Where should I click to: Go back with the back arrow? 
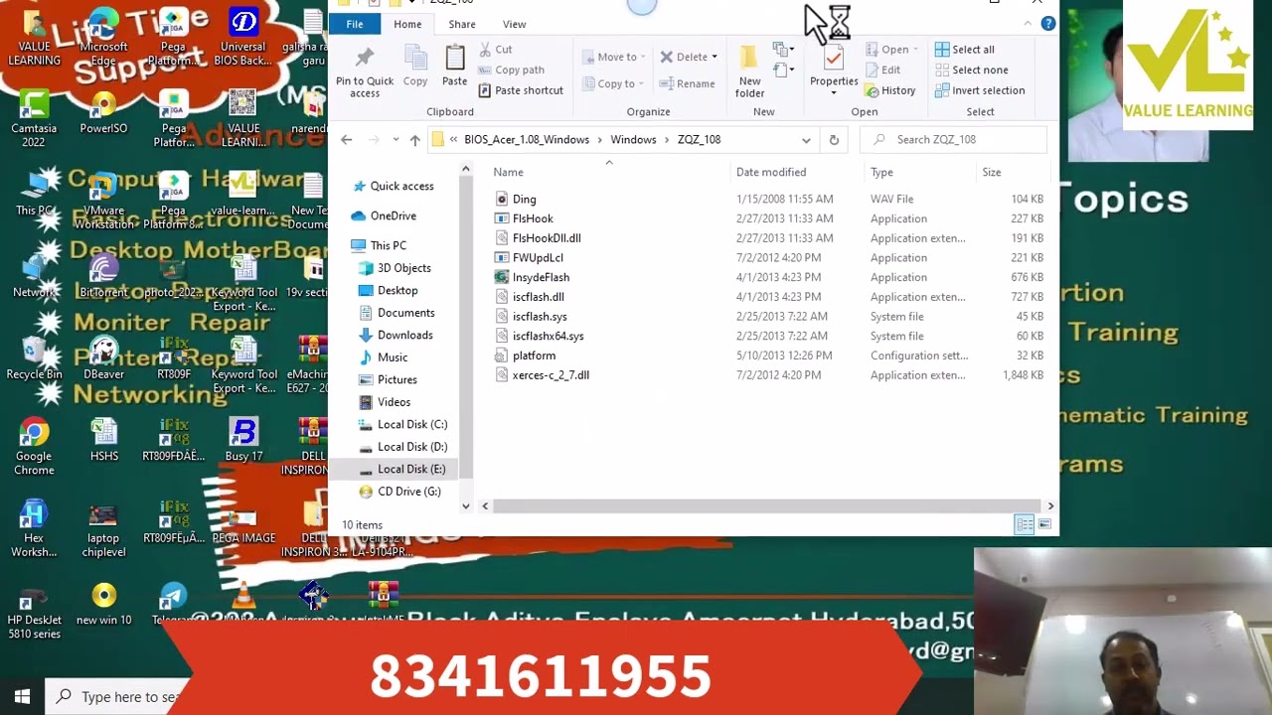pos(346,140)
